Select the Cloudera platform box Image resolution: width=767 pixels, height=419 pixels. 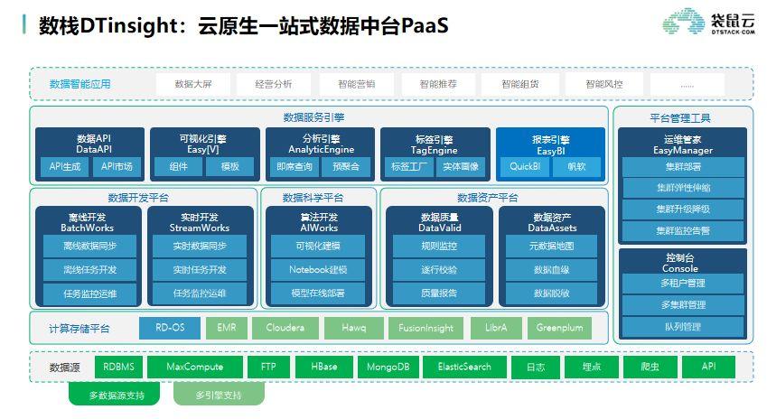[x=285, y=328]
